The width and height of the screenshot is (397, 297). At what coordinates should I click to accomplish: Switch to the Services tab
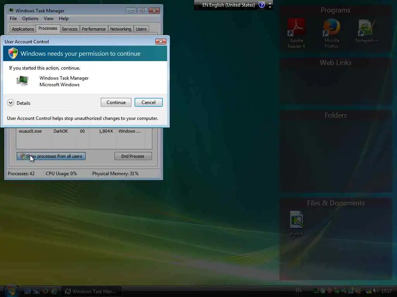pyautogui.click(x=69, y=29)
